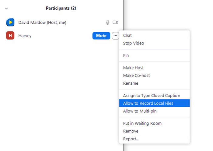
Task: Click Allow to Record Local Files
Action: pyautogui.click(x=148, y=103)
